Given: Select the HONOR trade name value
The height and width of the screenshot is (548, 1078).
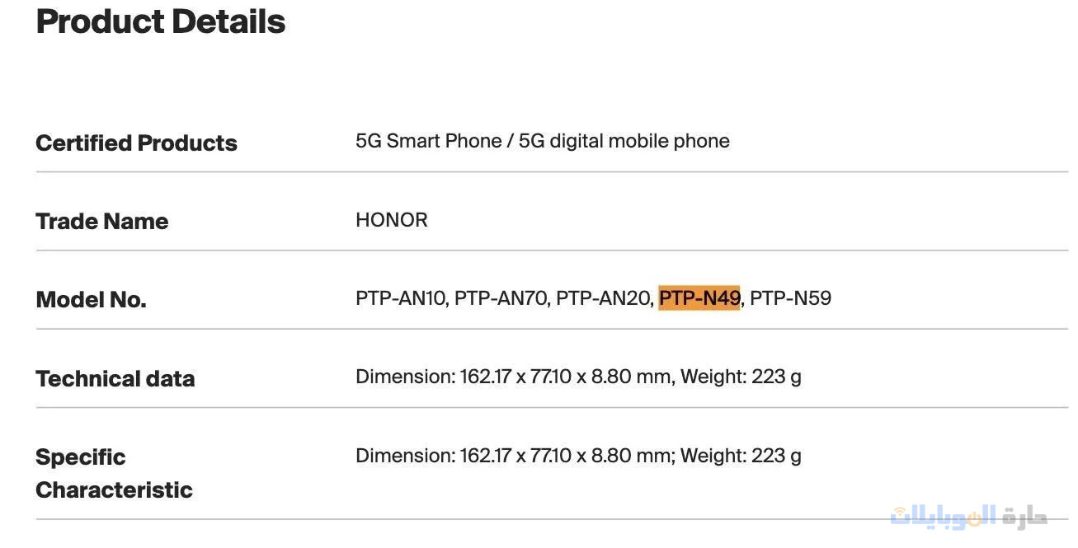Looking at the screenshot, I should (391, 220).
